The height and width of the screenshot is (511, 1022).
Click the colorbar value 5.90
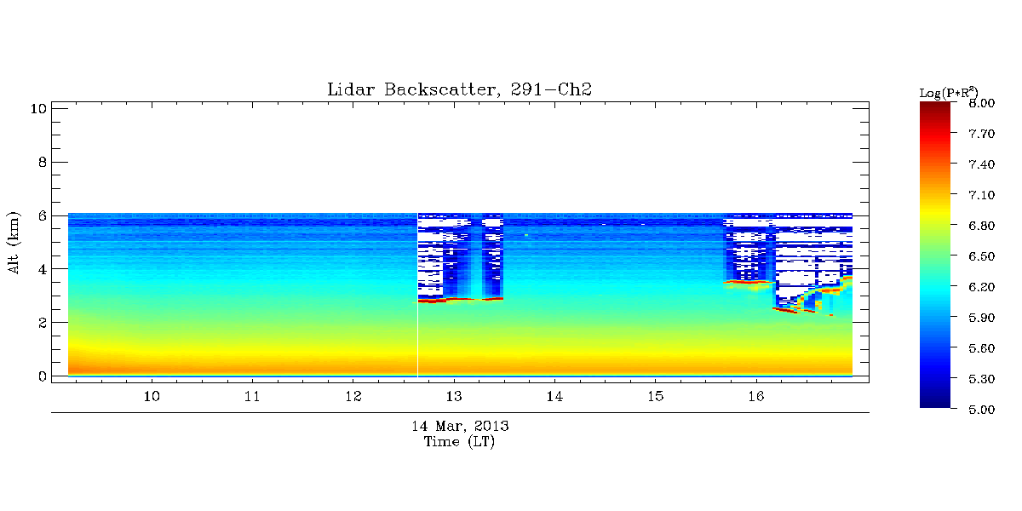click(983, 318)
